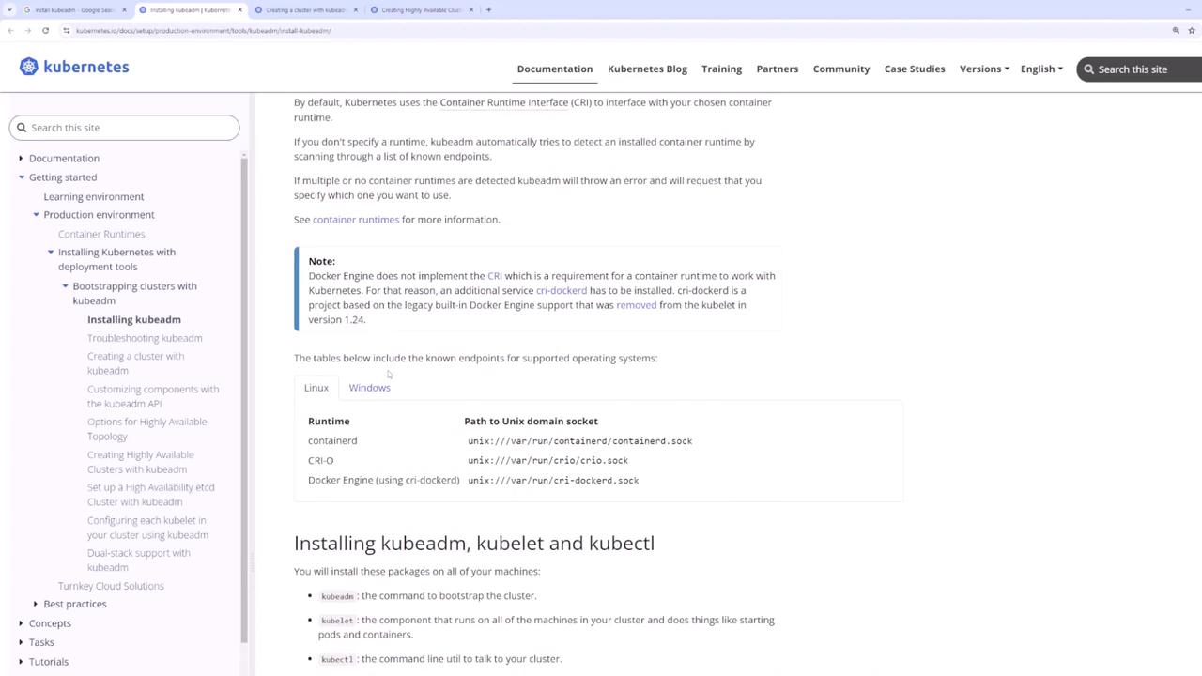Open the container runtimes link
The image size is (1202, 676).
(356, 219)
